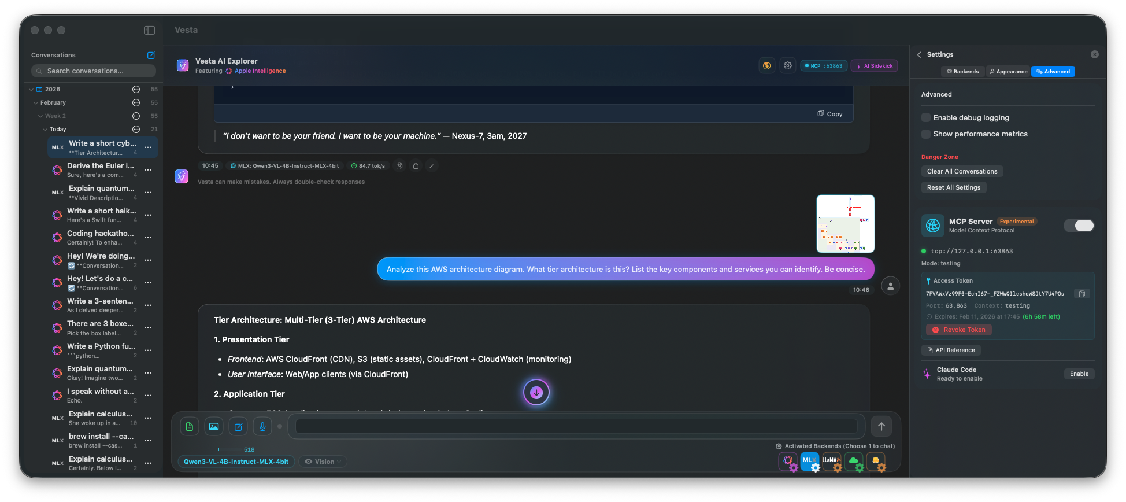Screen dimensions: 1126x502
Task: Switch to the Backends settings tab
Action: [x=962, y=72]
